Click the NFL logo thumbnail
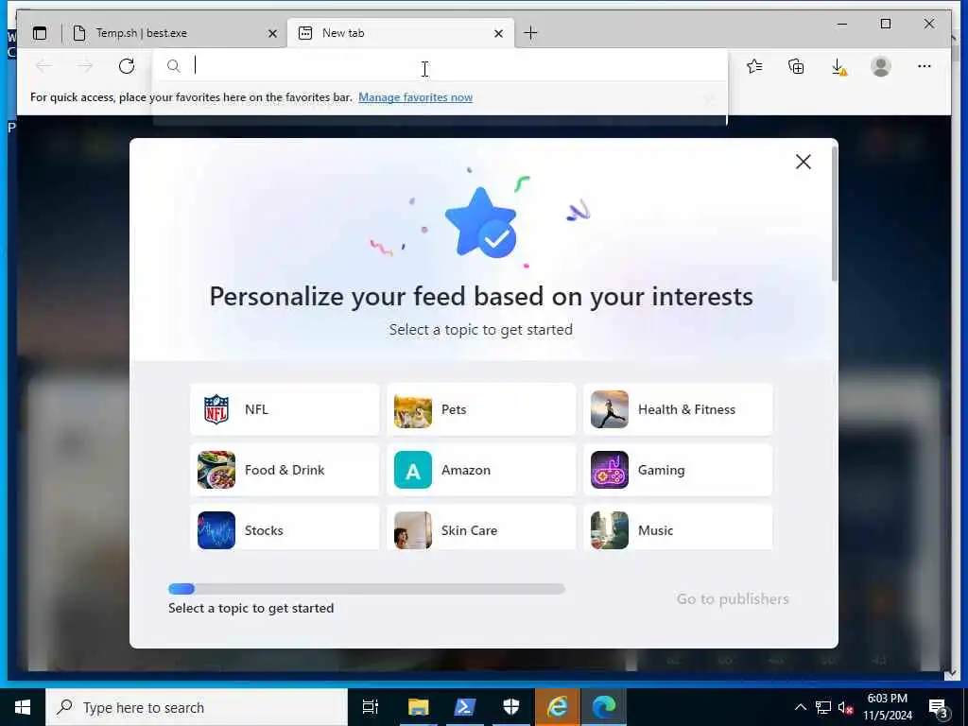The image size is (968, 726). tap(216, 409)
